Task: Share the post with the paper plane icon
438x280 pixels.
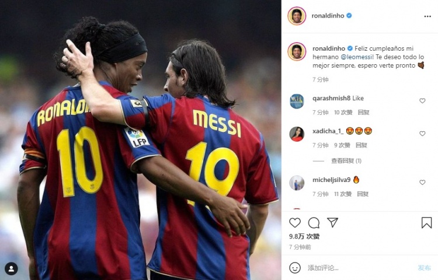Action: (332, 222)
